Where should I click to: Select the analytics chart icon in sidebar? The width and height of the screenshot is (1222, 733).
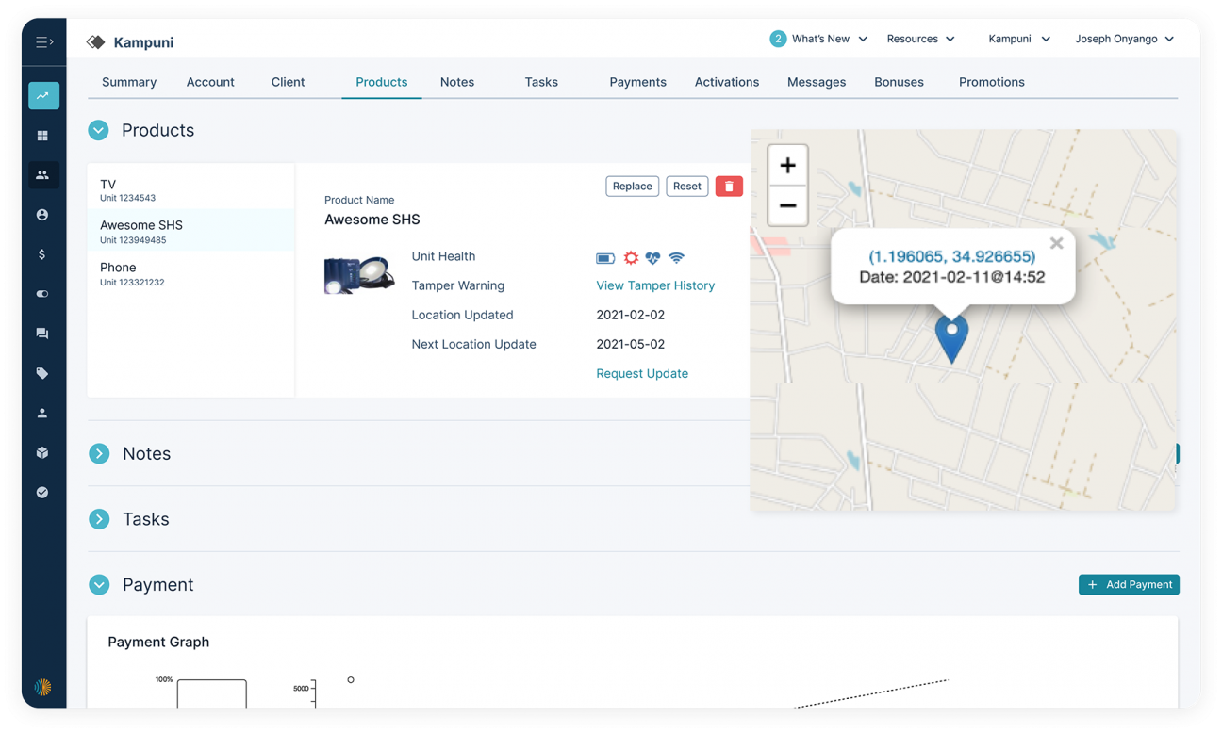tap(43, 95)
